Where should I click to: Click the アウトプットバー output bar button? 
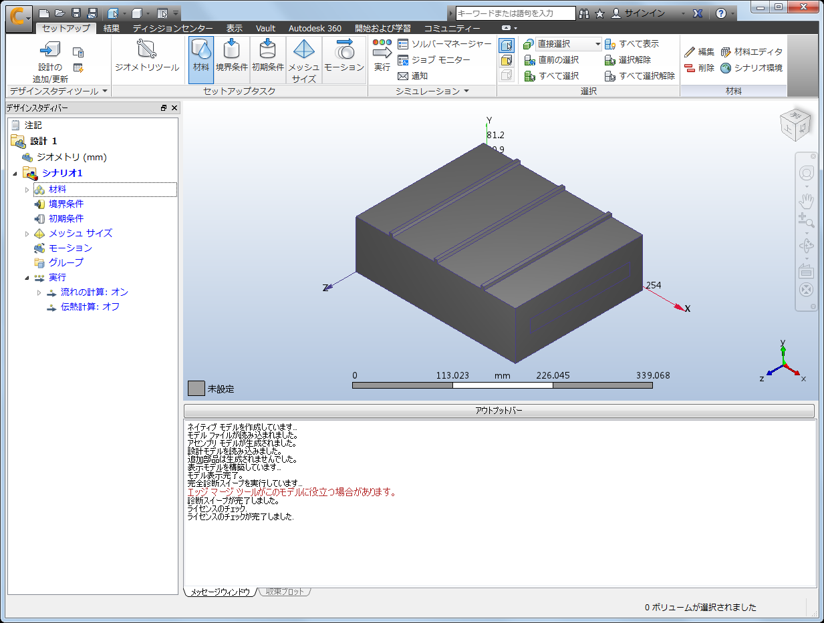[x=499, y=411]
